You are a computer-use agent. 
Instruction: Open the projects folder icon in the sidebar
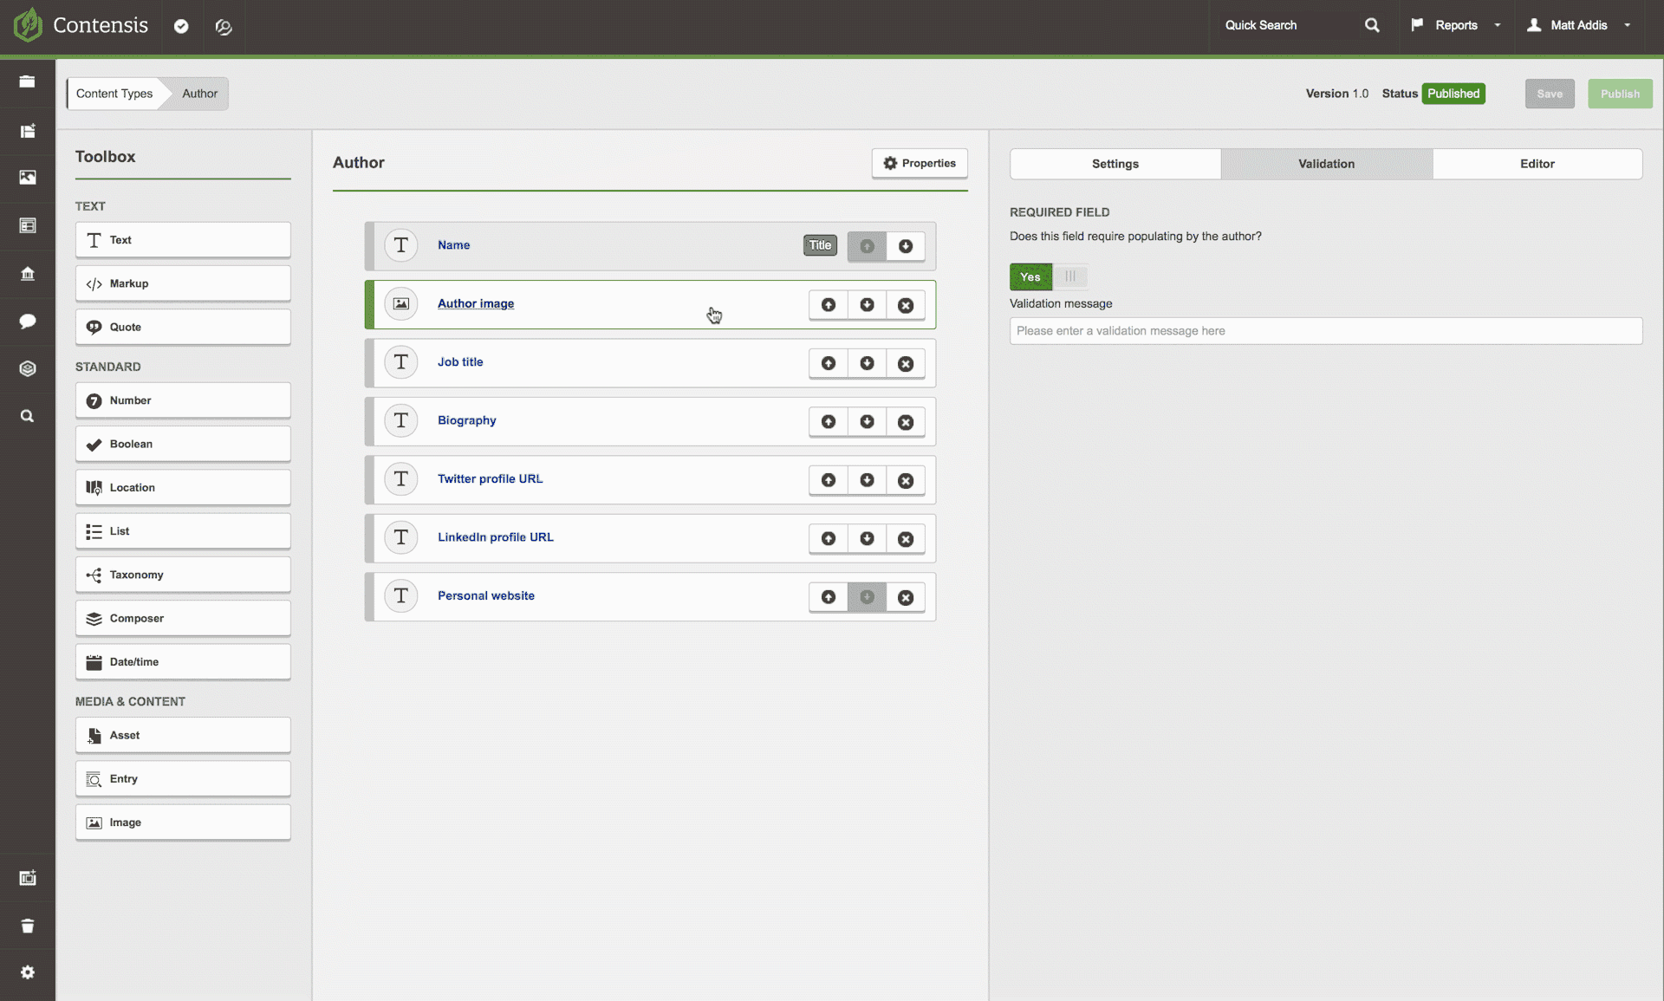(x=28, y=81)
